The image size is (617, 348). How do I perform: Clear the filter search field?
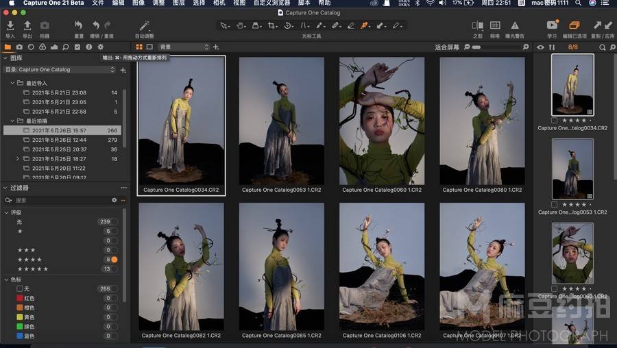click(x=114, y=200)
